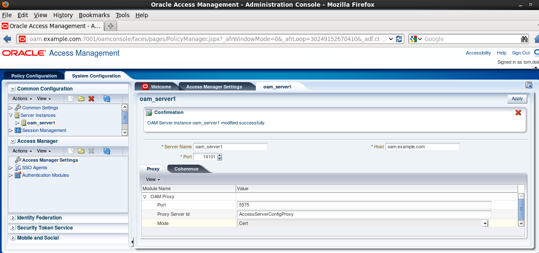This screenshot has height=253, width=539.
Task: Click OAM Proxy Port field with 5575
Action: point(364,205)
